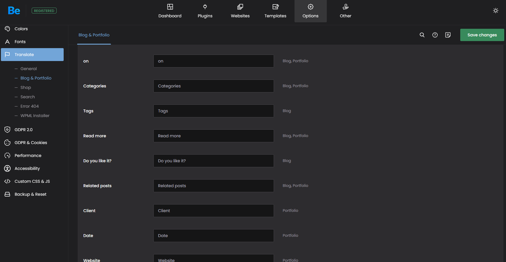Viewport: 506px width, 262px height.
Task: Click the Read more text field
Action: (214, 136)
